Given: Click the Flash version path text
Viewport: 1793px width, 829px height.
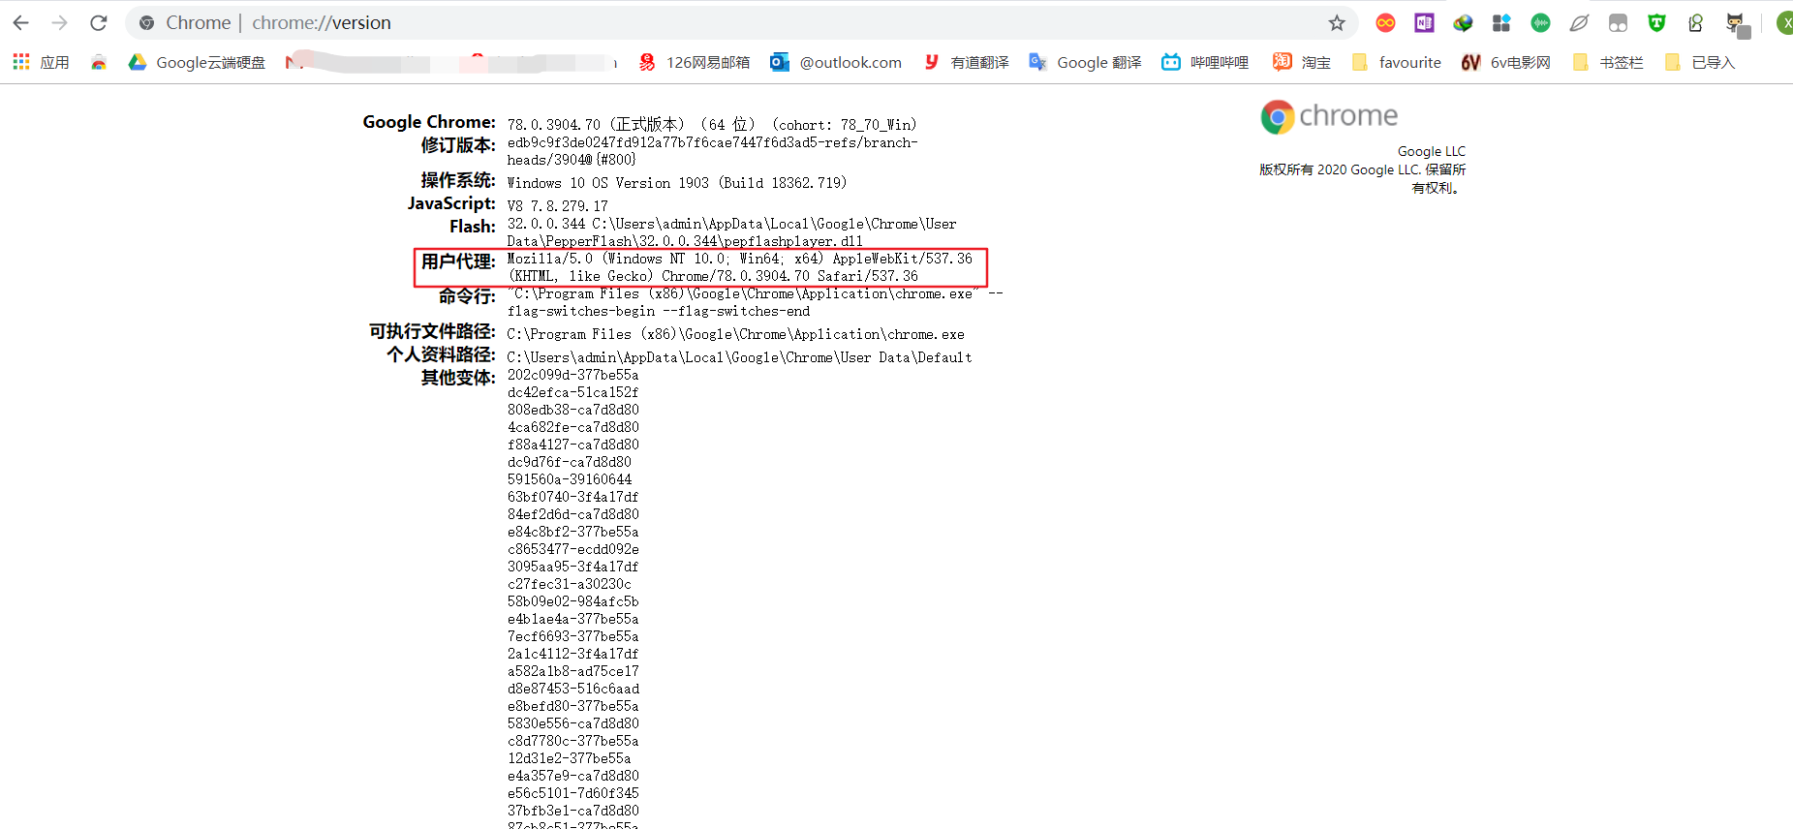Looking at the screenshot, I should (x=732, y=232).
